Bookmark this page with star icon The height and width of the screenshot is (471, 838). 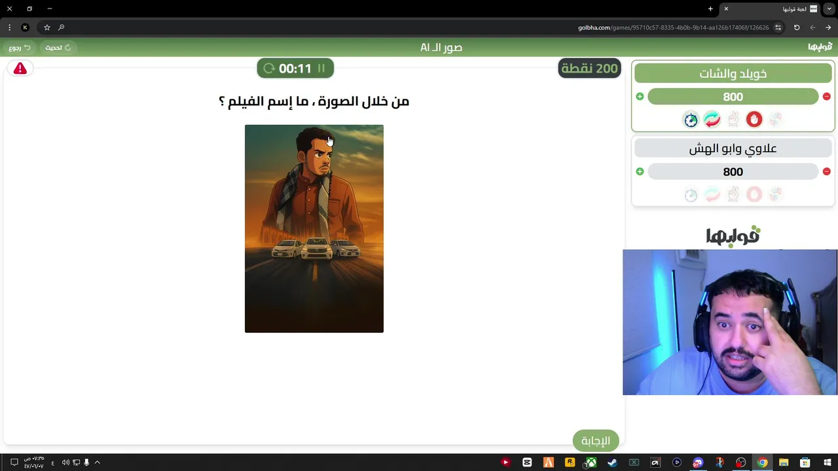tap(47, 27)
